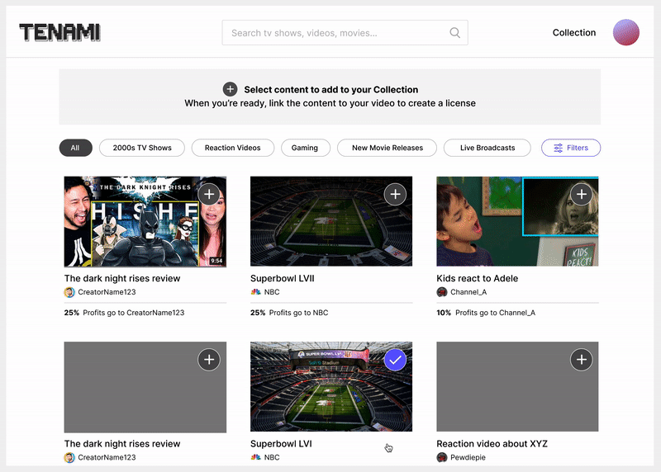Click '10% Profits go to Channel_A' text

486,313
